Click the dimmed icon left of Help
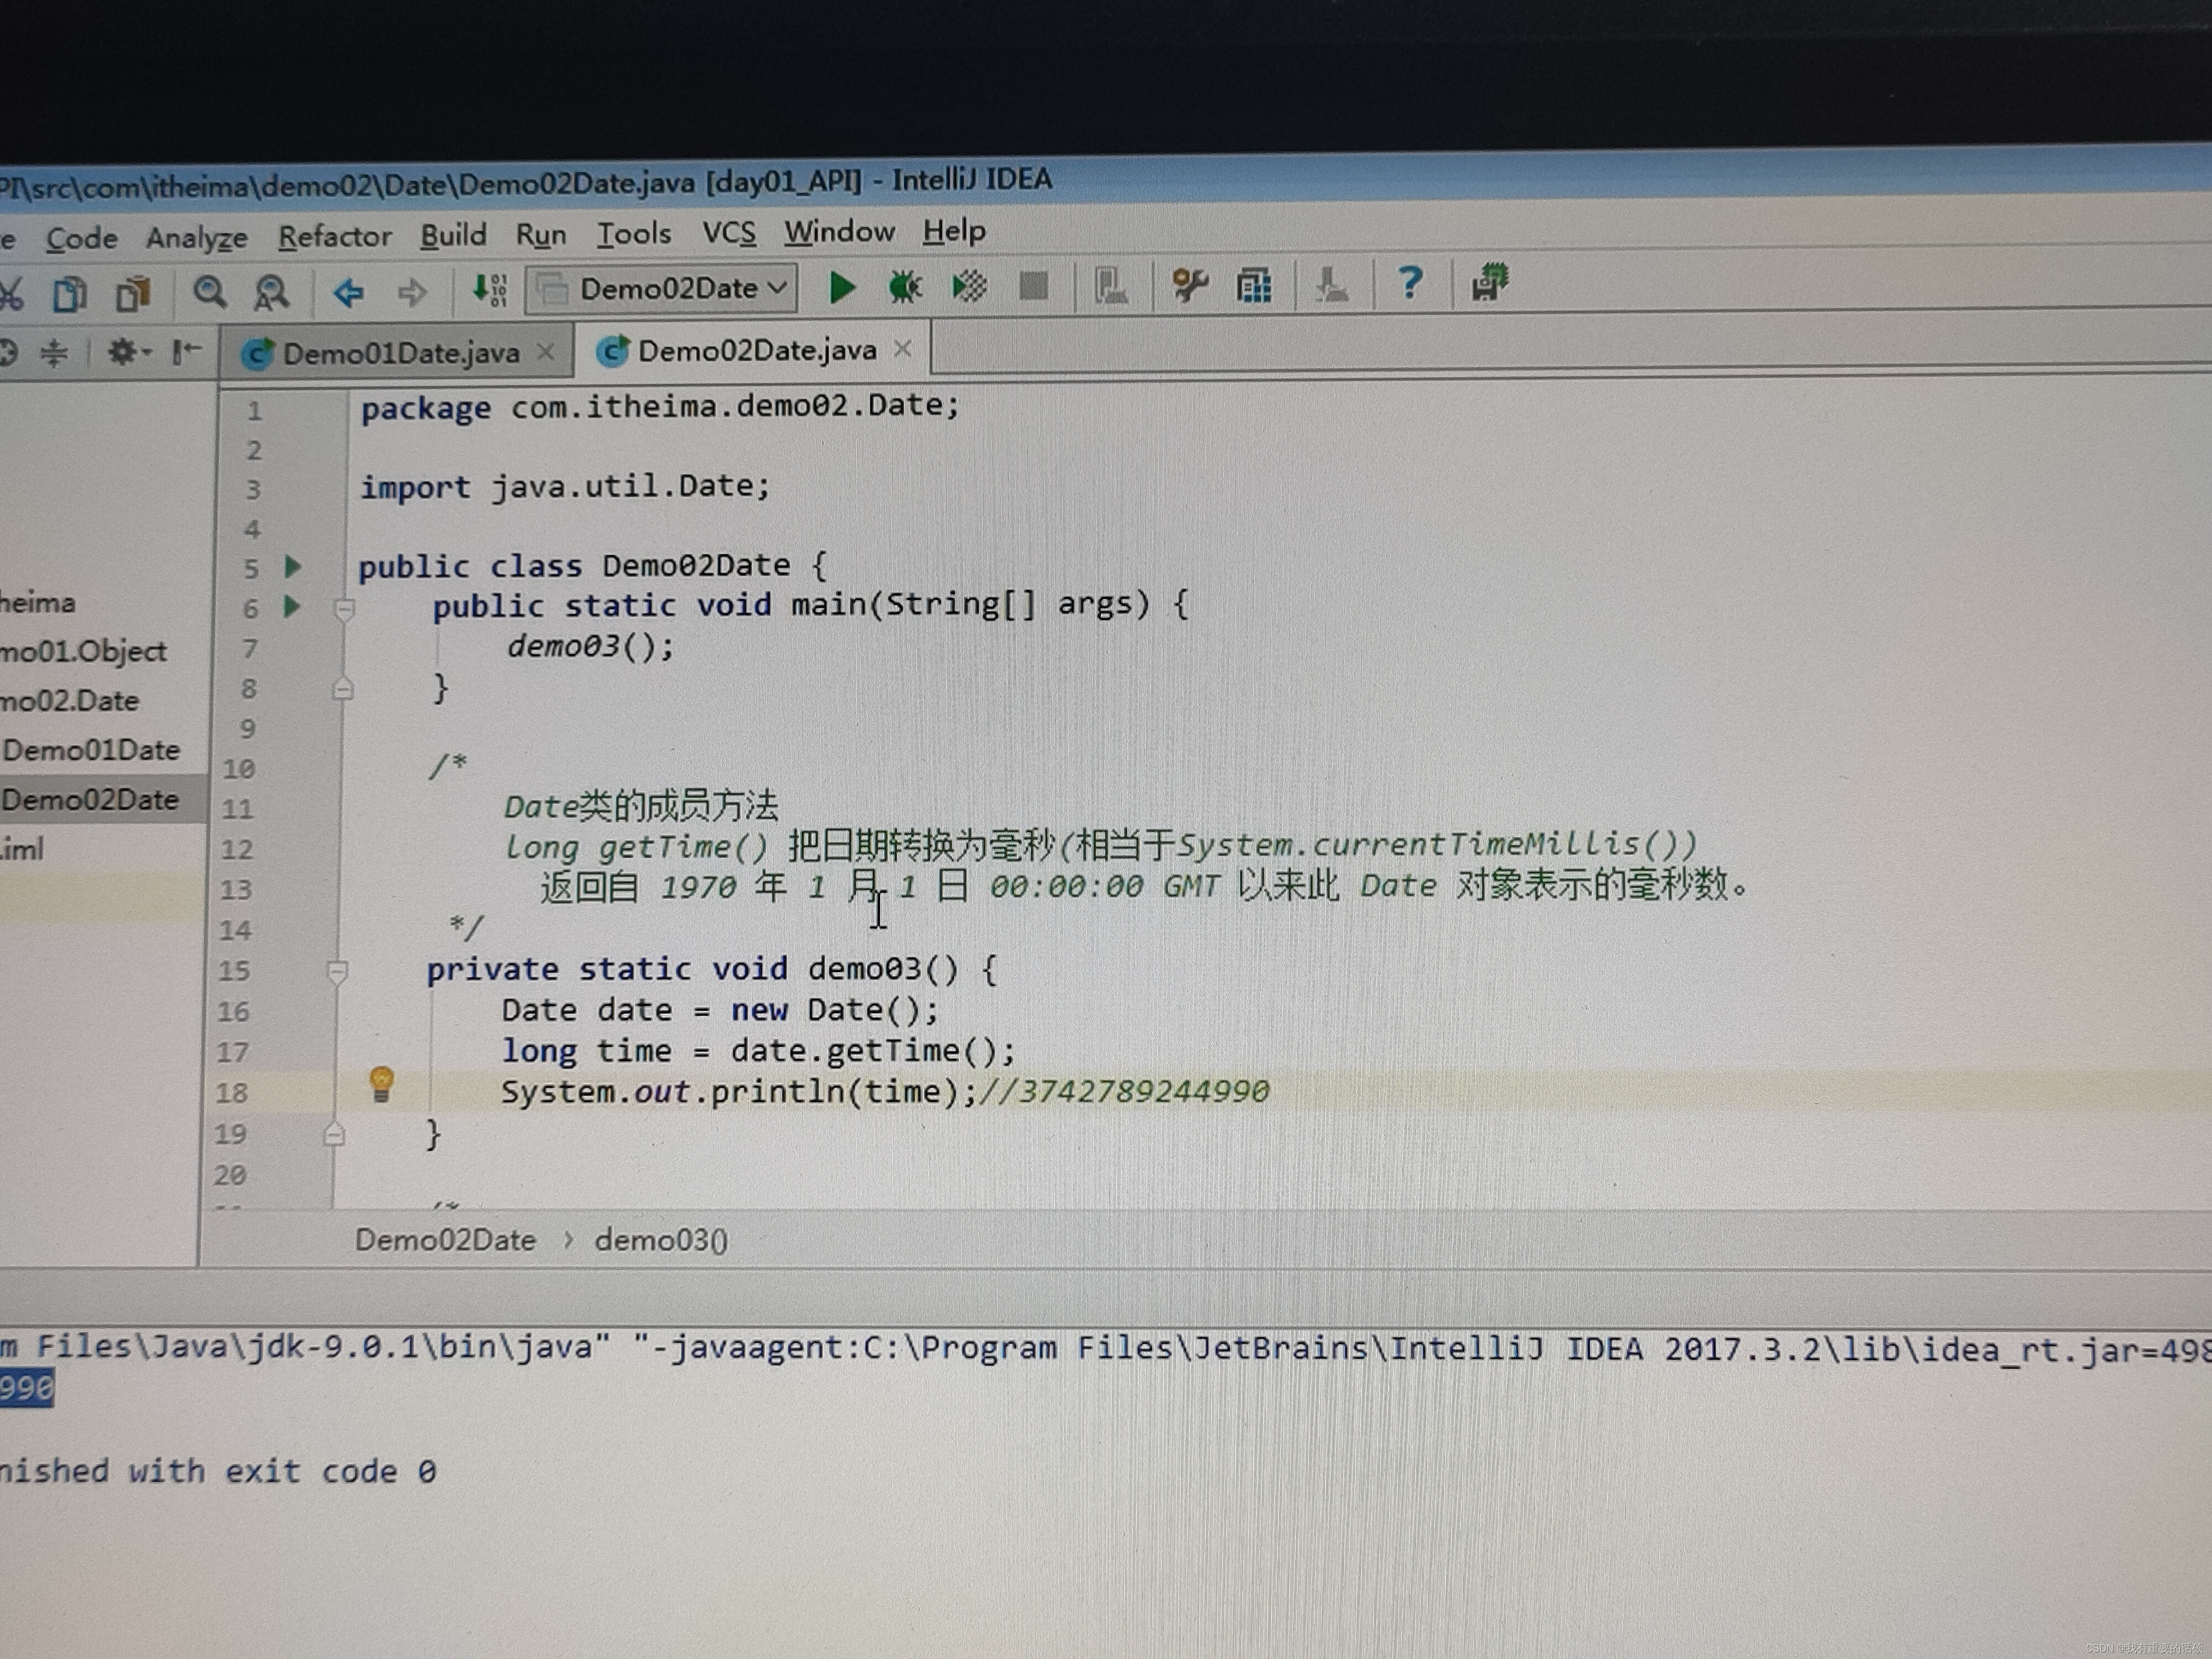Screen dimensions: 2212x1659 tap(1331, 285)
